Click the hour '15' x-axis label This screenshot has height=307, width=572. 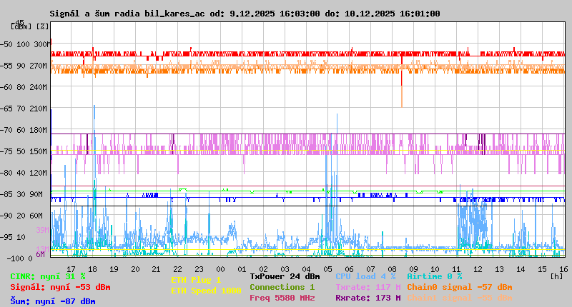542,269
